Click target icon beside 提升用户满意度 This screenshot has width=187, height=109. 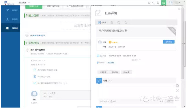27,50
